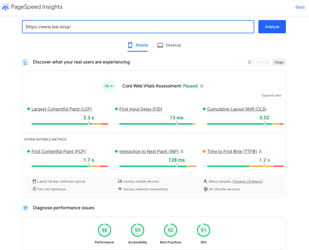
Task: Click the Performance score gauge 96
Action: (105, 230)
